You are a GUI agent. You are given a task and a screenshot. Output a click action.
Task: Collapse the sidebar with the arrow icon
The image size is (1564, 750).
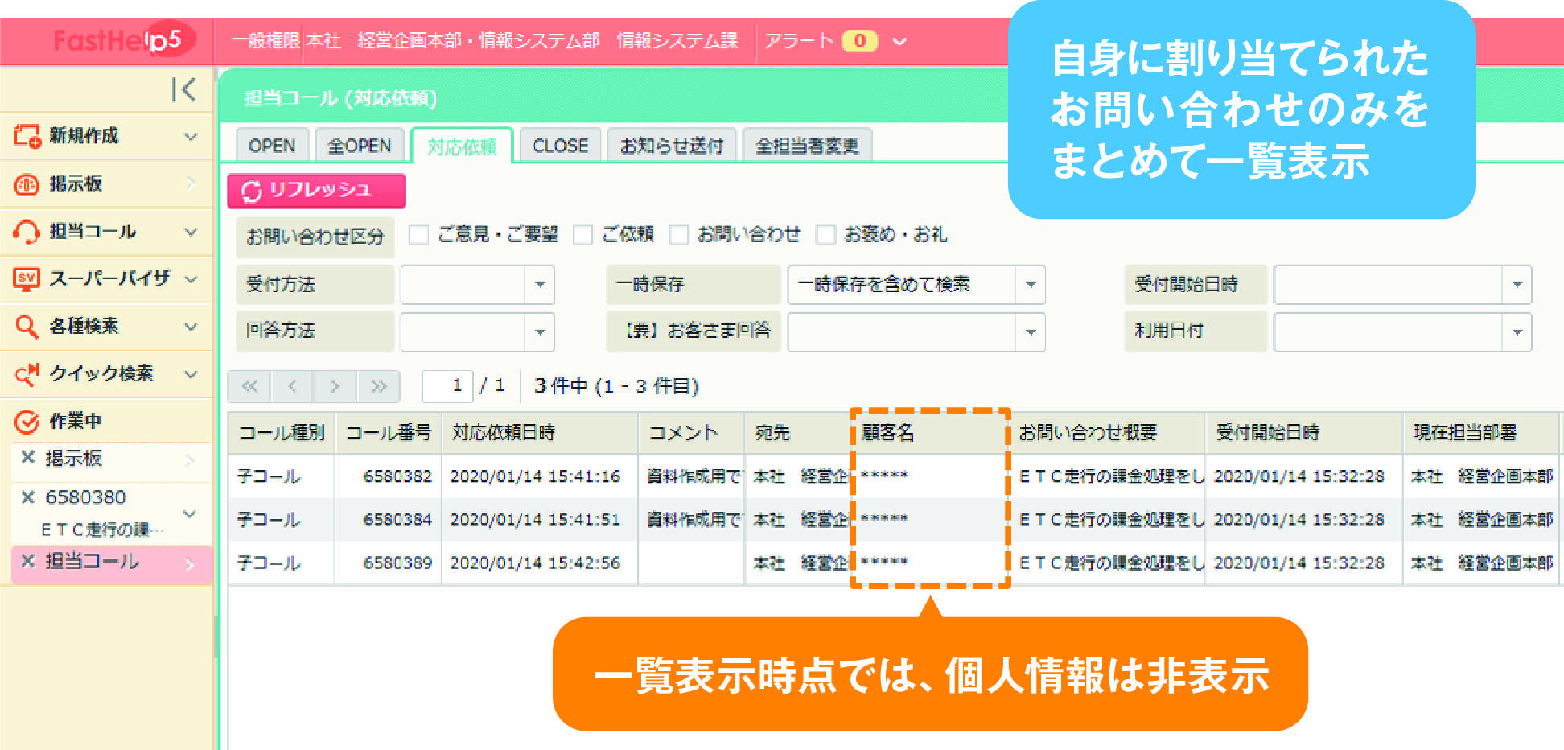click(184, 91)
